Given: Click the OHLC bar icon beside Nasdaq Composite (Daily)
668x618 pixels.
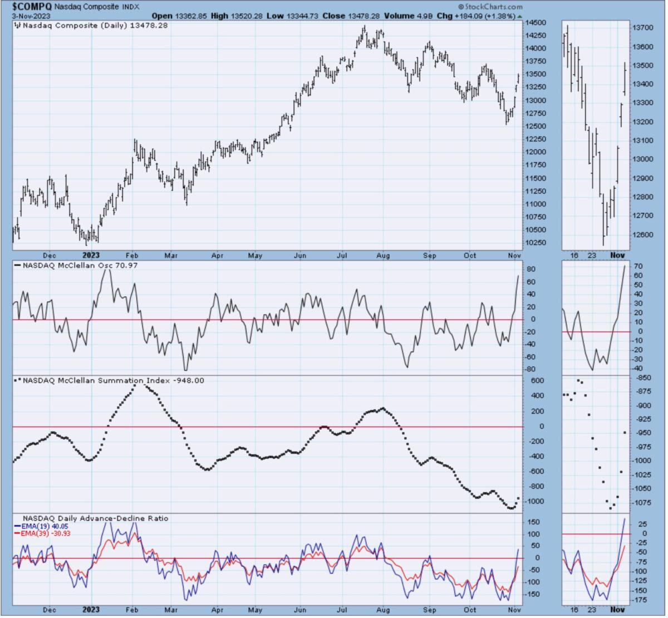Looking at the screenshot, I should coord(18,24).
